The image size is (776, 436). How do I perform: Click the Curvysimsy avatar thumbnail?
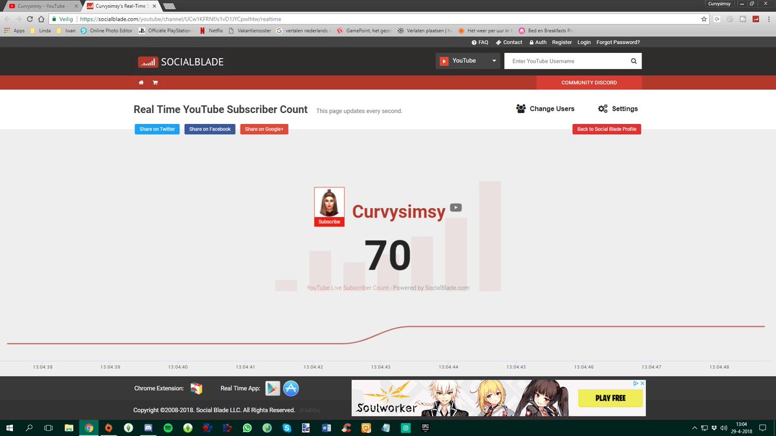(329, 203)
